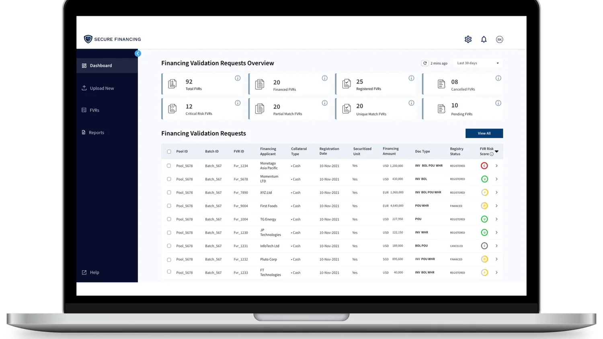The image size is (603, 339).
Task: Open the Last 30 days dropdown
Action: pos(477,63)
